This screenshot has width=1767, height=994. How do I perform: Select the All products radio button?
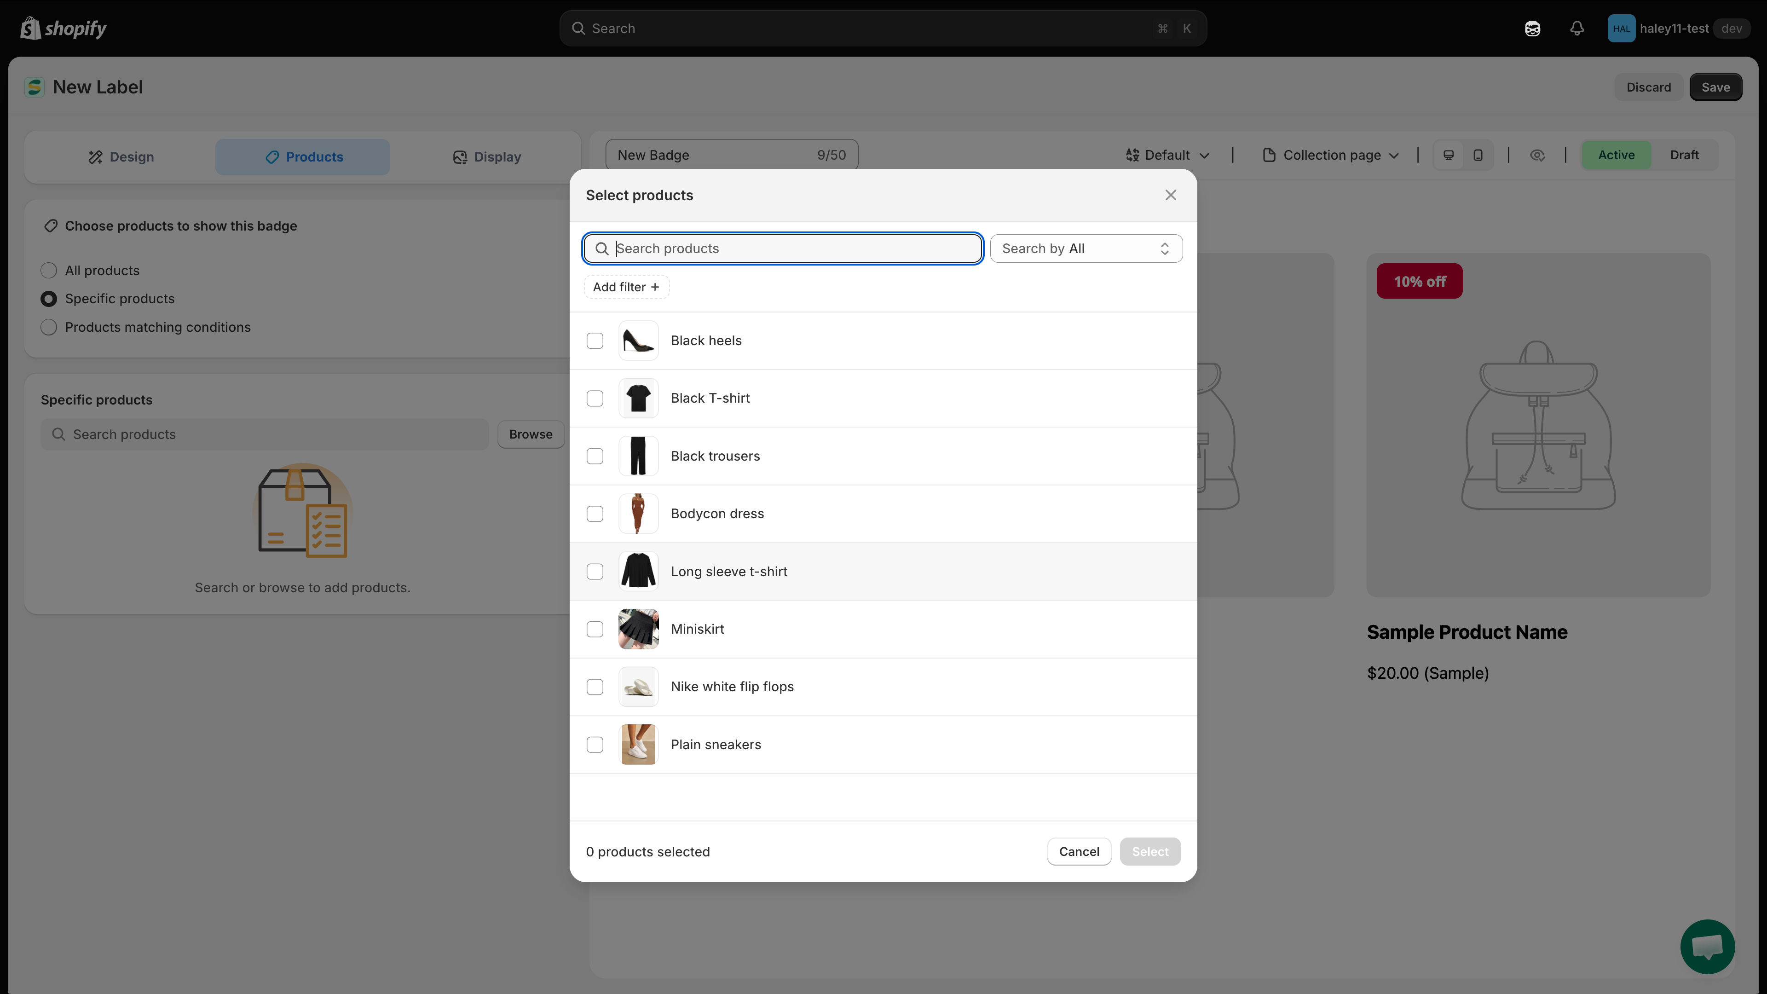click(x=49, y=270)
